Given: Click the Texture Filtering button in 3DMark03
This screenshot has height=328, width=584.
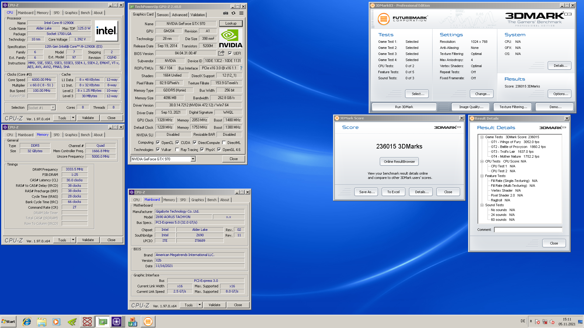Looking at the screenshot, I should point(513,107).
